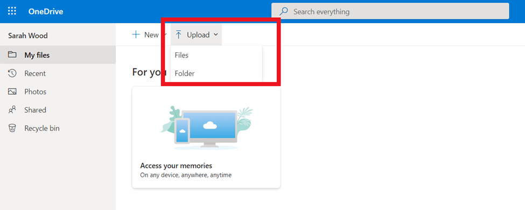Click the Recycle bin icon
525x210 pixels.
[x=12, y=128]
